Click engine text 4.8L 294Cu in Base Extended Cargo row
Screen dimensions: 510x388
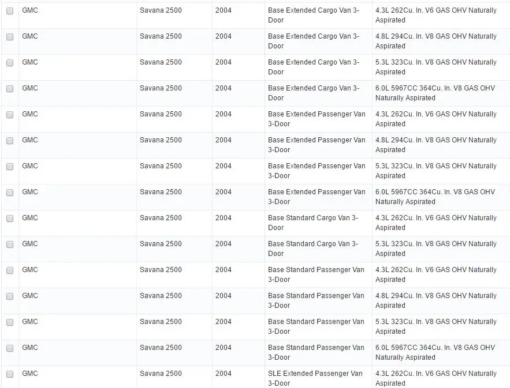pos(436,42)
